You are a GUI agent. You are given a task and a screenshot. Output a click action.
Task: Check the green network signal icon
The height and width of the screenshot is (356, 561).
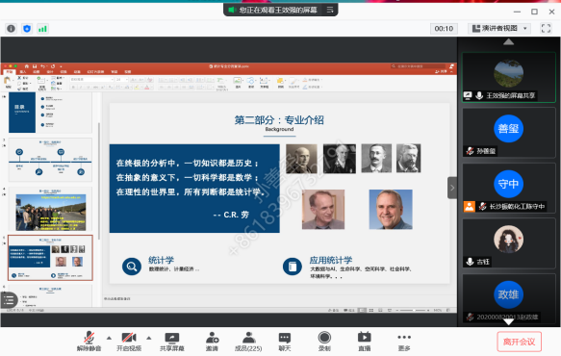point(42,29)
